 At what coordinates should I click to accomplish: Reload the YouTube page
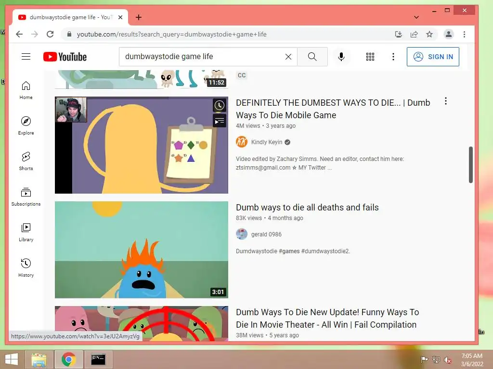point(50,34)
